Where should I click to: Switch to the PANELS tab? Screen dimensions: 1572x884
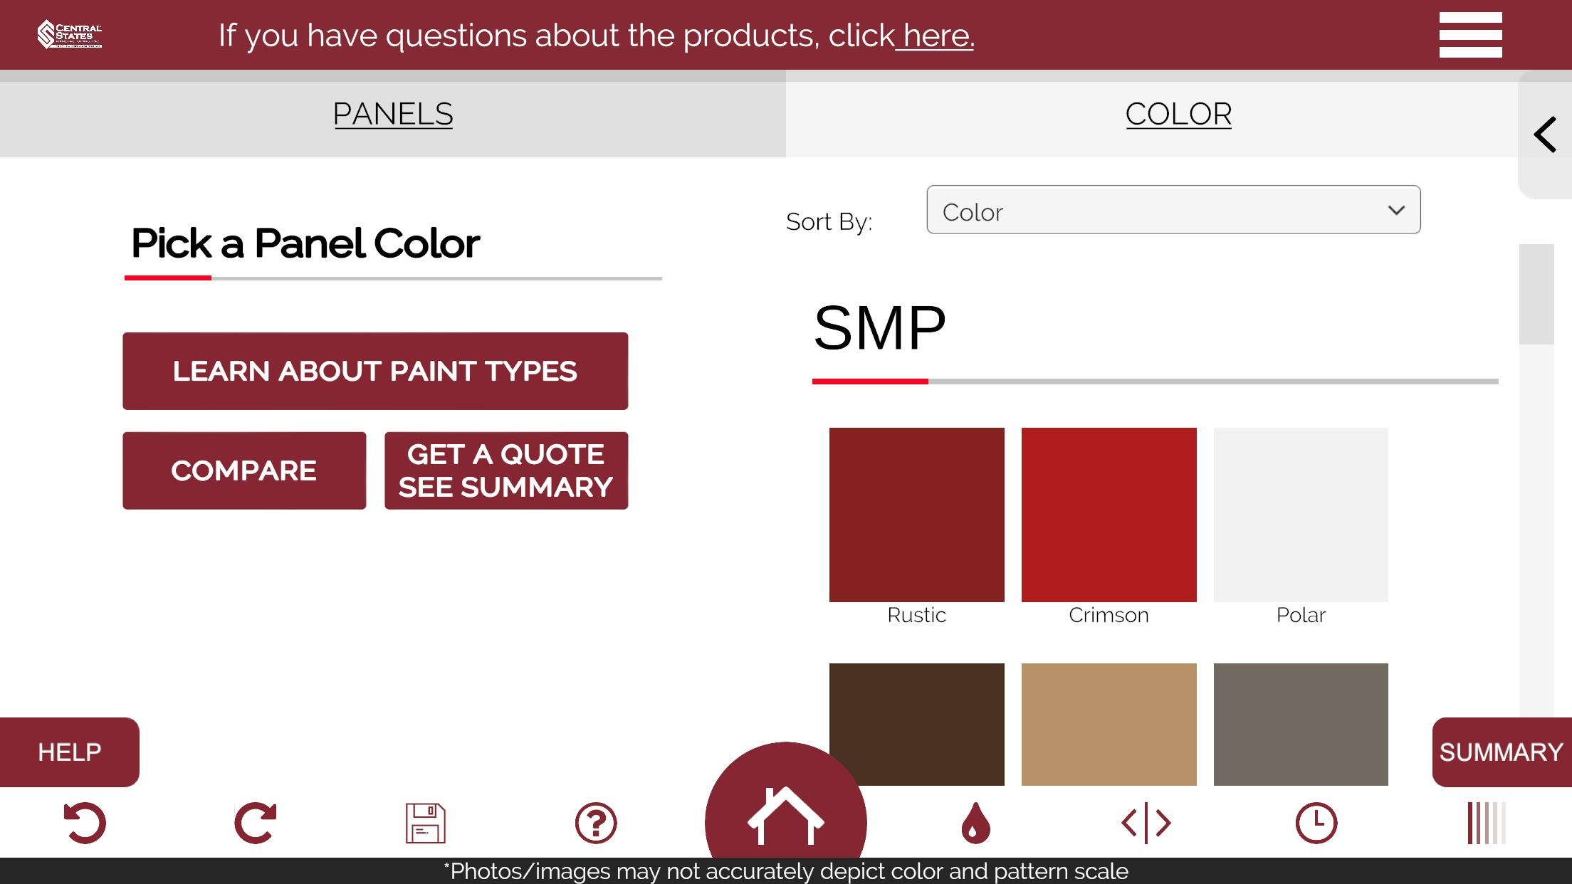click(393, 114)
